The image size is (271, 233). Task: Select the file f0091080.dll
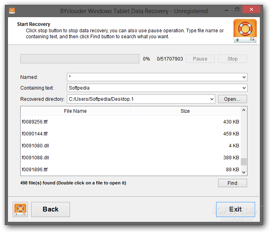(x=35, y=146)
